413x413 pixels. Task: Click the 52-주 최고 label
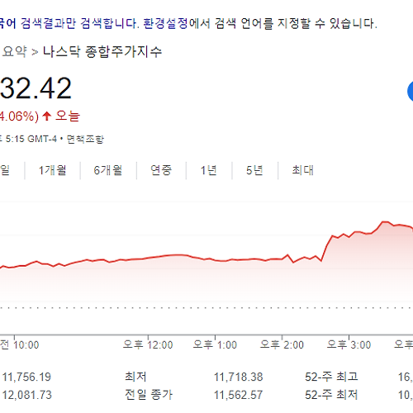tap(331, 377)
